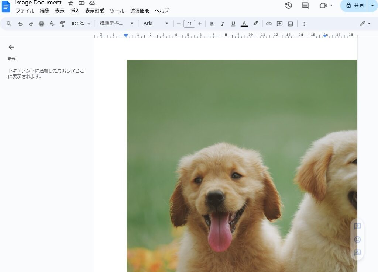Toggle bold formatting
The width and height of the screenshot is (378, 272).
tap(212, 24)
